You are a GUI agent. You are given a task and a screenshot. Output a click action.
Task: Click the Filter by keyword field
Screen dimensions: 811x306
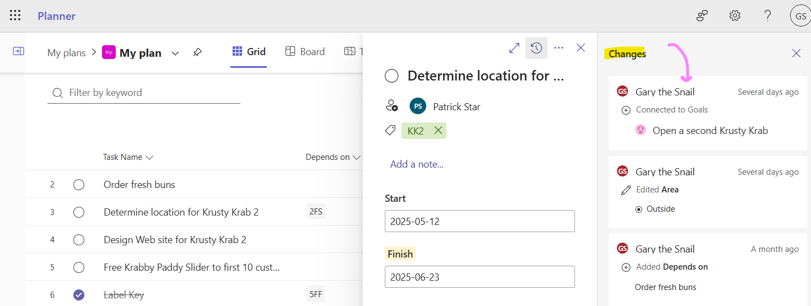pyautogui.click(x=144, y=93)
